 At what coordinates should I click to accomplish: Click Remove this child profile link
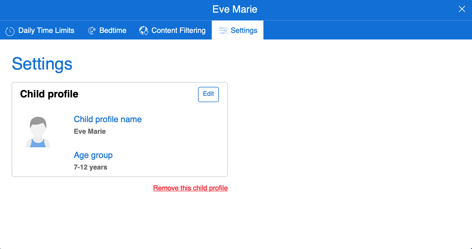coord(190,188)
